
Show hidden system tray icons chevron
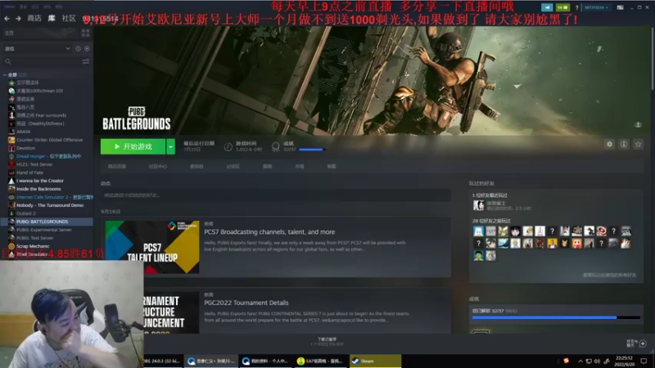tap(580, 361)
